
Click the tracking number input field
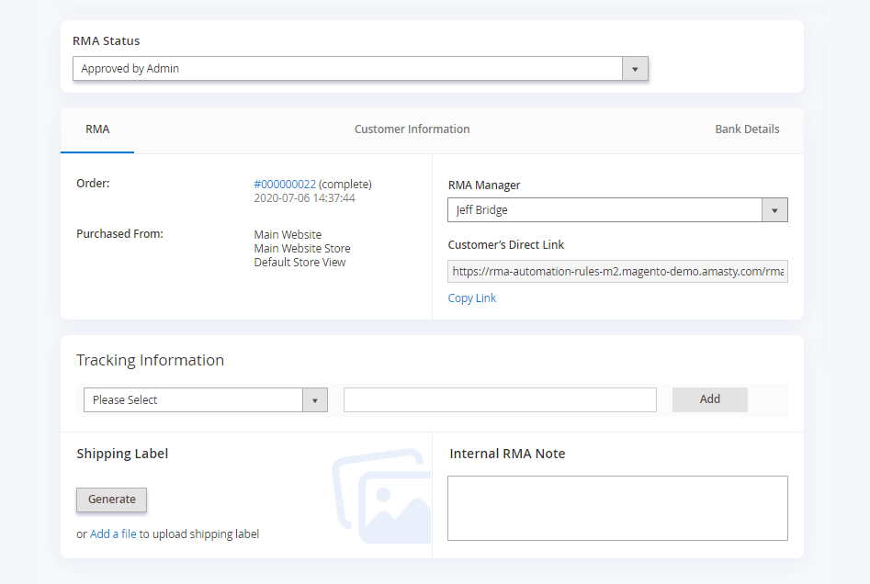(499, 399)
